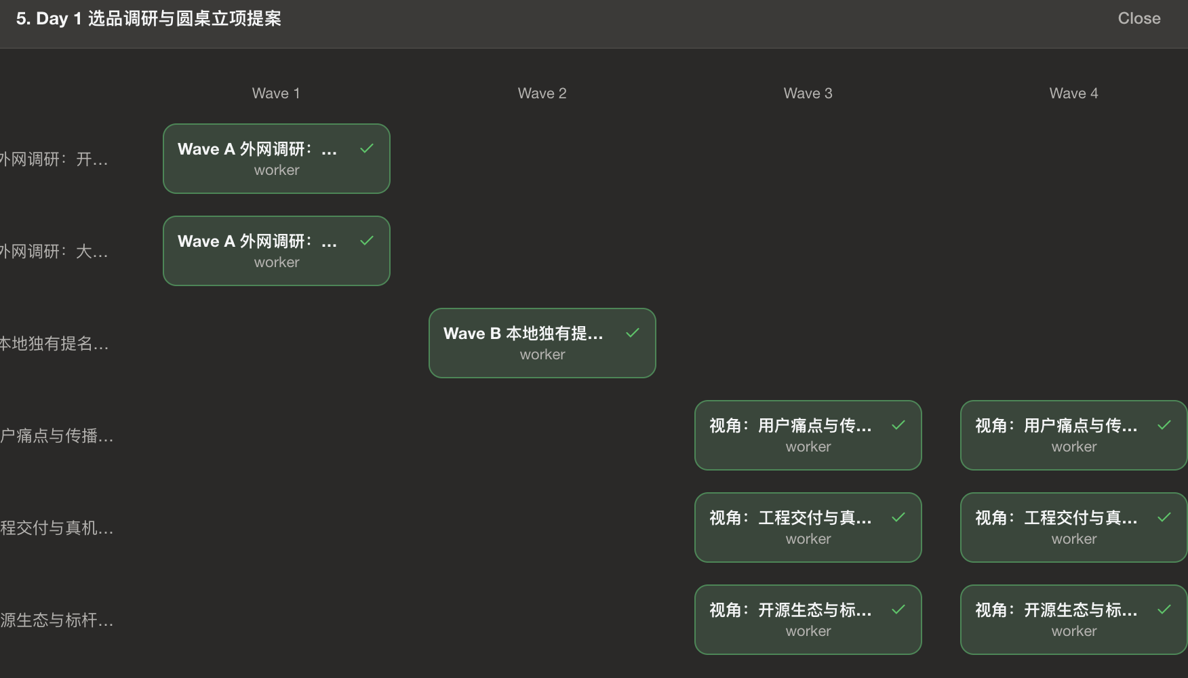Click checkmark icon on the 外网调研:开… row card

pyautogui.click(x=367, y=148)
